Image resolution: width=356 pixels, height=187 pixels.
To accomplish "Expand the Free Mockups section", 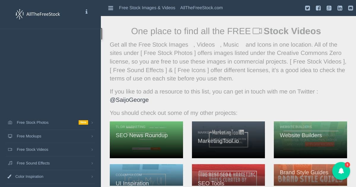I will coord(92,136).
